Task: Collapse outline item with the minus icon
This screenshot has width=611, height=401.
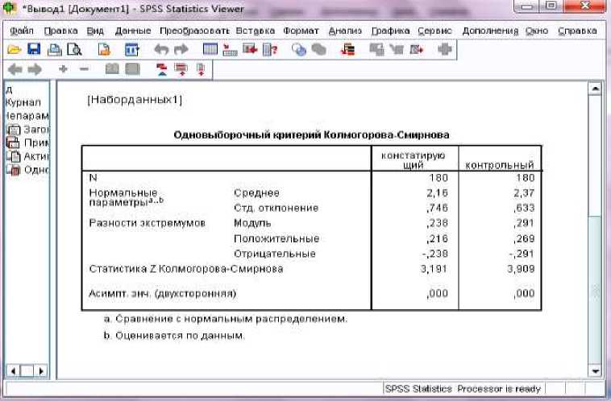Action: [84, 70]
